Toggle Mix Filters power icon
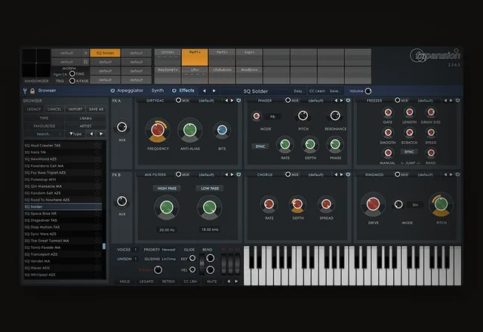The height and width of the screenshot is (332, 483). [x=238, y=174]
